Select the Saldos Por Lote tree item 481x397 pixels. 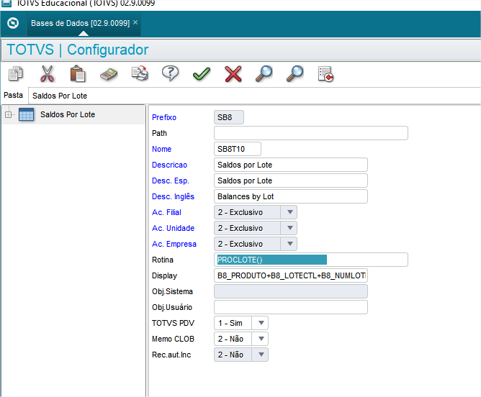[x=68, y=114]
